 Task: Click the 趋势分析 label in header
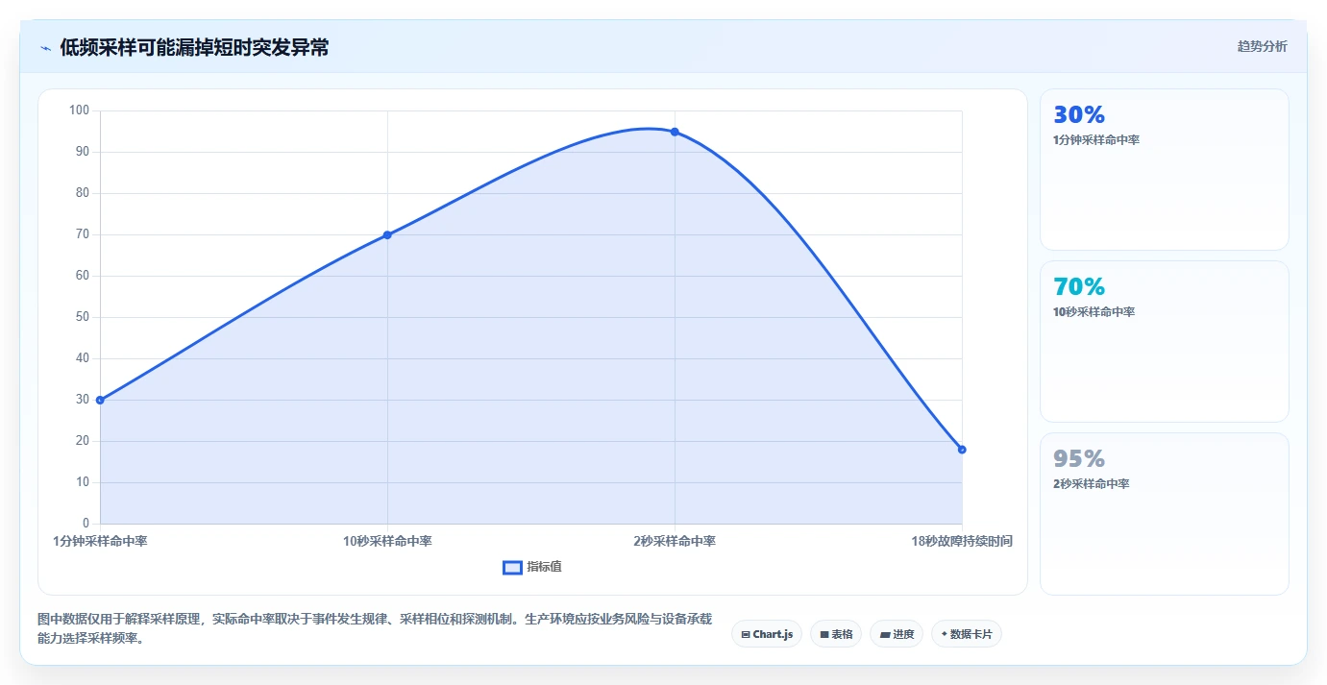(1262, 46)
